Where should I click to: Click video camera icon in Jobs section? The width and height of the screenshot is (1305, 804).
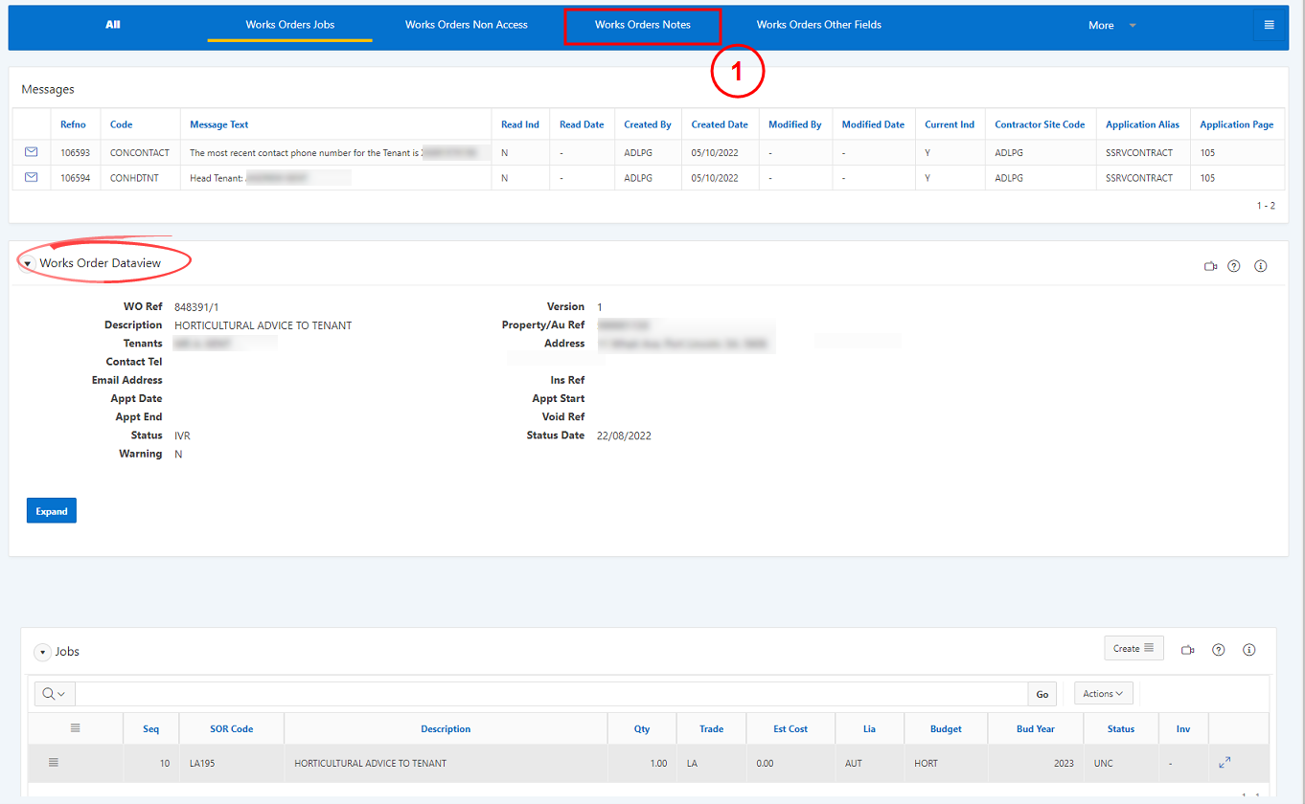click(1188, 650)
